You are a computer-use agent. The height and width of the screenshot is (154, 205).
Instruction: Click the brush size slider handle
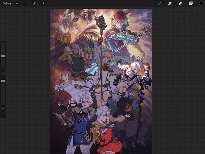point(3,56)
